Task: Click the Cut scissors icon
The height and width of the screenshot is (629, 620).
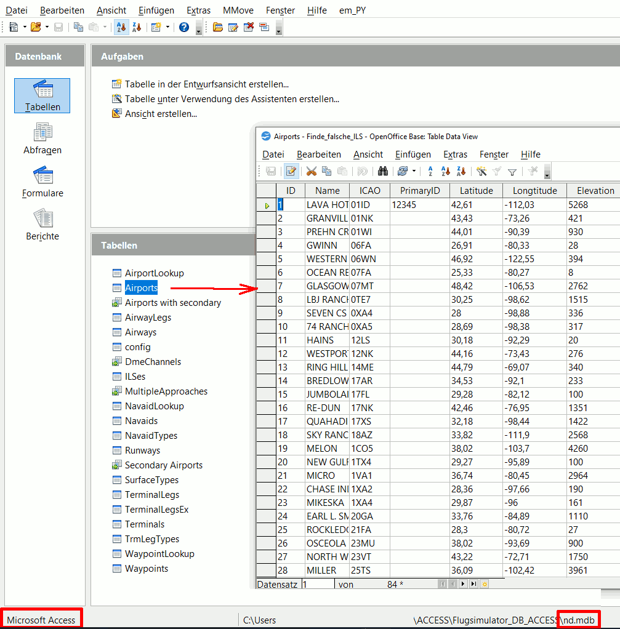Action: click(311, 171)
